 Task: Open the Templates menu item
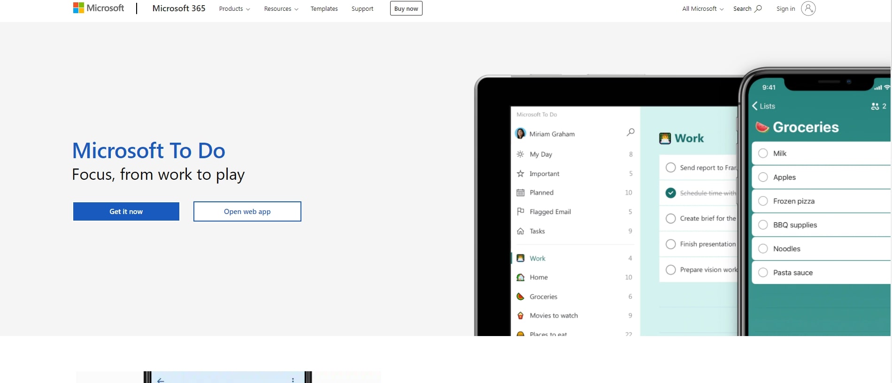point(324,8)
